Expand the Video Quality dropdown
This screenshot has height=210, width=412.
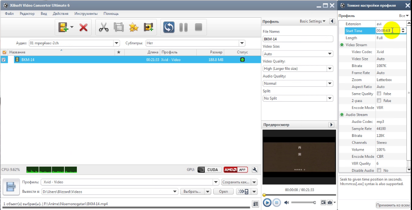coord(330,69)
